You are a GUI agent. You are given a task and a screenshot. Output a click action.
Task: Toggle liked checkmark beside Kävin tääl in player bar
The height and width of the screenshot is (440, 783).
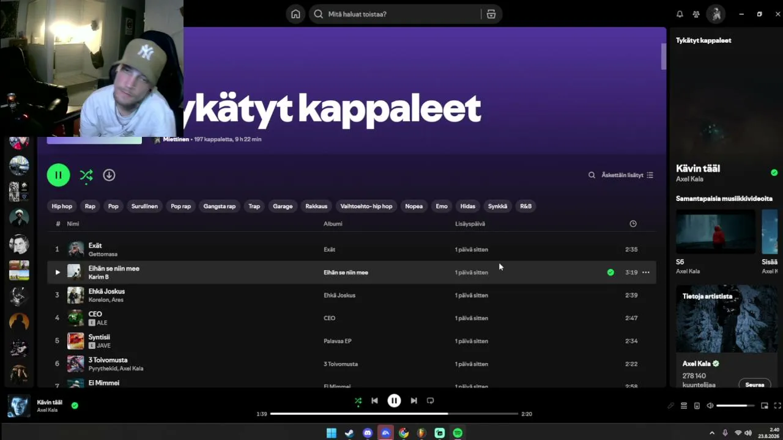tap(75, 405)
